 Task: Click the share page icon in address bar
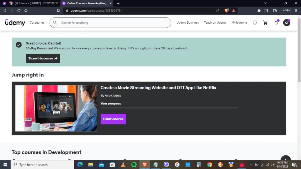(x=217, y=11)
